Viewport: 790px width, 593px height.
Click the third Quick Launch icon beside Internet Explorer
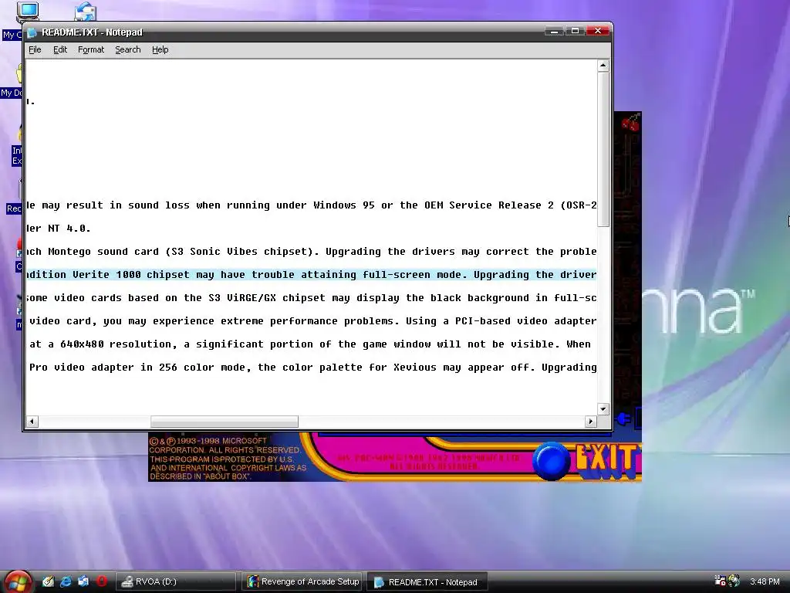click(83, 581)
